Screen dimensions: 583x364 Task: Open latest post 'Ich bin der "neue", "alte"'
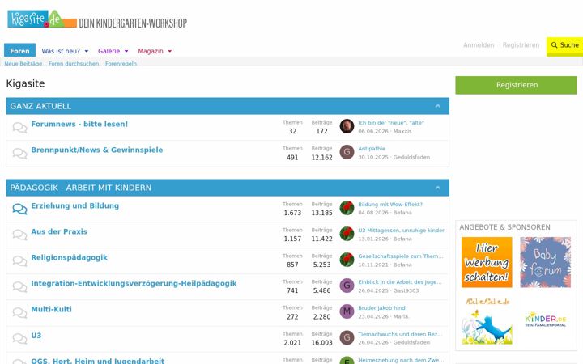click(391, 123)
